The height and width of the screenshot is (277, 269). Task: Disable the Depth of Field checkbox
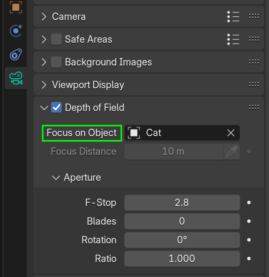click(x=56, y=107)
